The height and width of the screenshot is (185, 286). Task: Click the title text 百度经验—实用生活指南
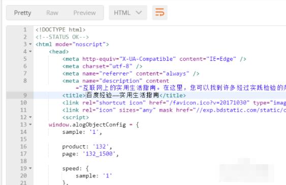click(122, 95)
